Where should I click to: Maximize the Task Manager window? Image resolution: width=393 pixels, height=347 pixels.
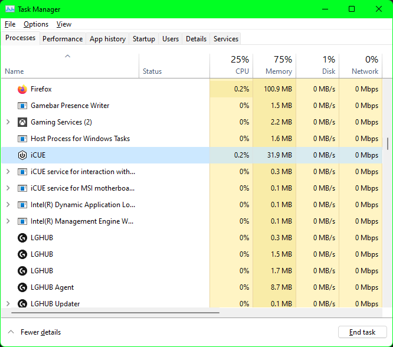[x=352, y=9]
